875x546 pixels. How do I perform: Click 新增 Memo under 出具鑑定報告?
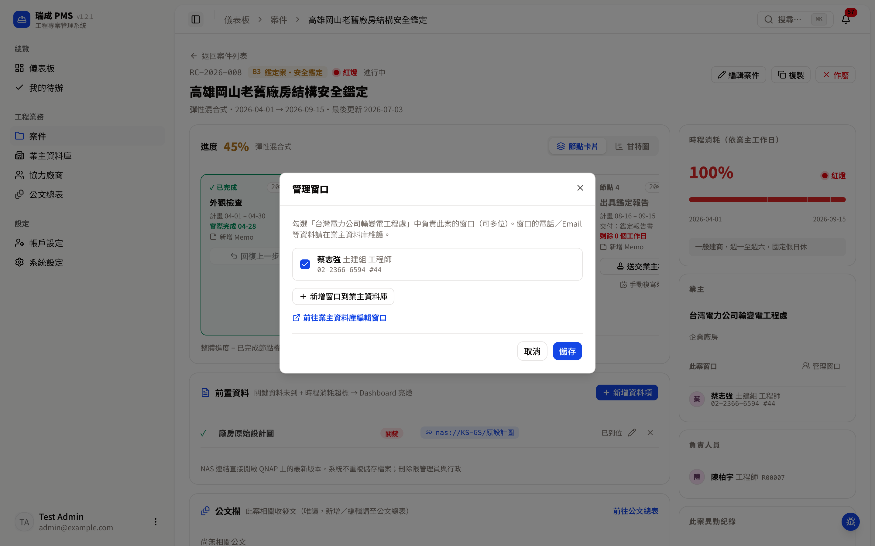click(622, 247)
